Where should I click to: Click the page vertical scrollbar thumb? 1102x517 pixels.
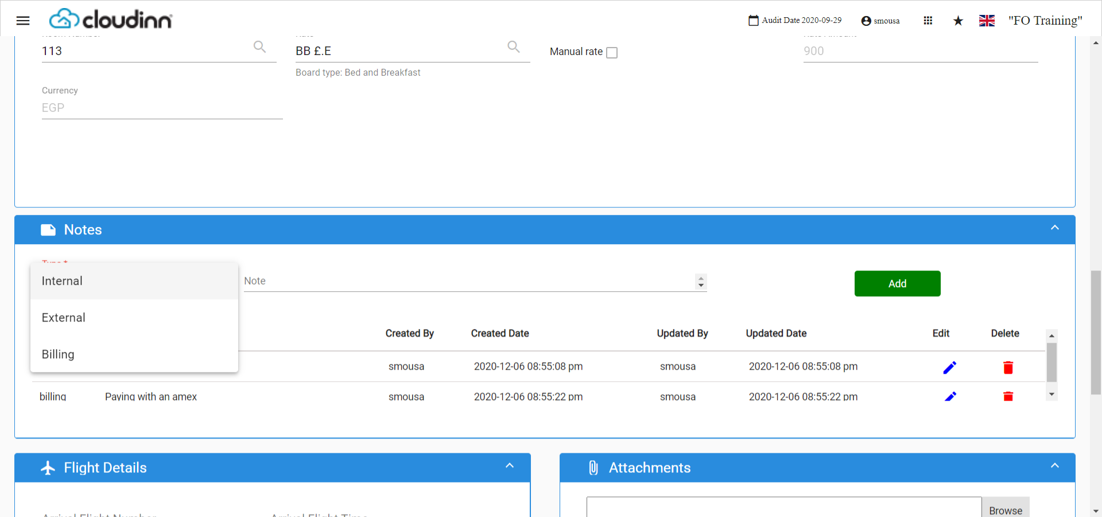(1096, 332)
